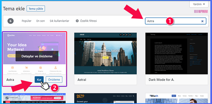
Task: Open the Yardım help dropdown
Action: (x=199, y=4)
